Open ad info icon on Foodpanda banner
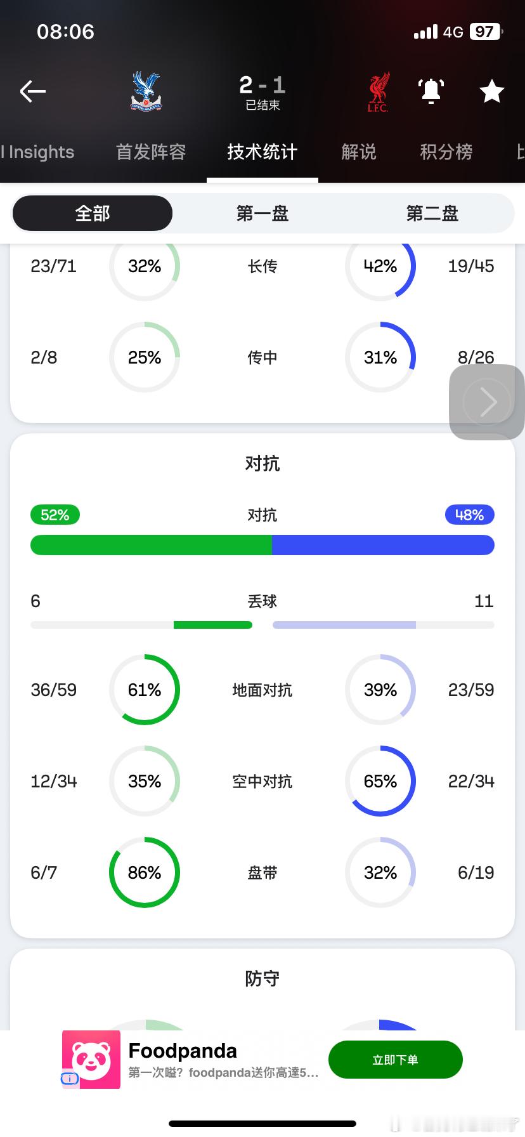 [70, 1078]
